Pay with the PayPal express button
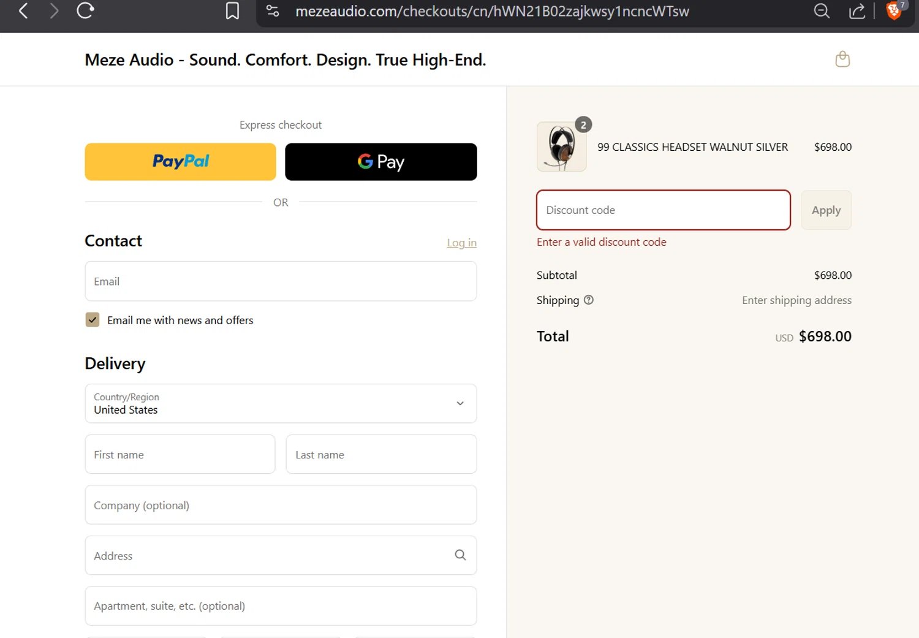919x638 pixels. [x=180, y=162]
